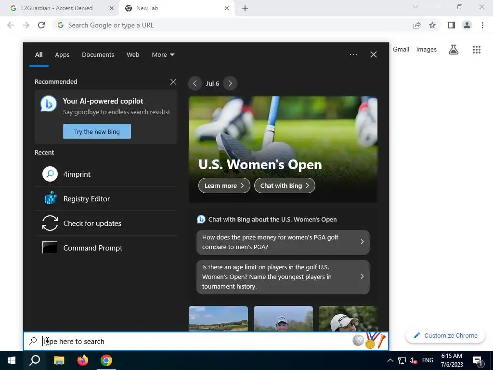Click Learn more on U.S. Women's Open
Viewport: 493px width, 370px height.
pyautogui.click(x=224, y=185)
